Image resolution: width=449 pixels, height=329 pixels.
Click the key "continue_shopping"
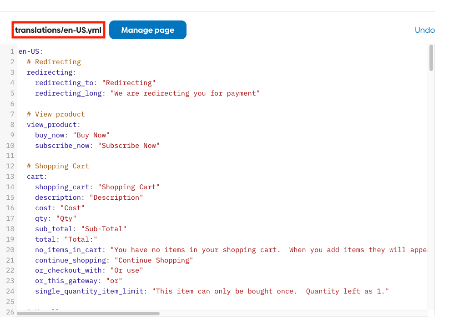tap(71, 260)
